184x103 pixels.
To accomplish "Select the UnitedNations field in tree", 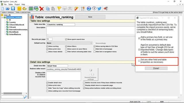I will coord(15,34).
